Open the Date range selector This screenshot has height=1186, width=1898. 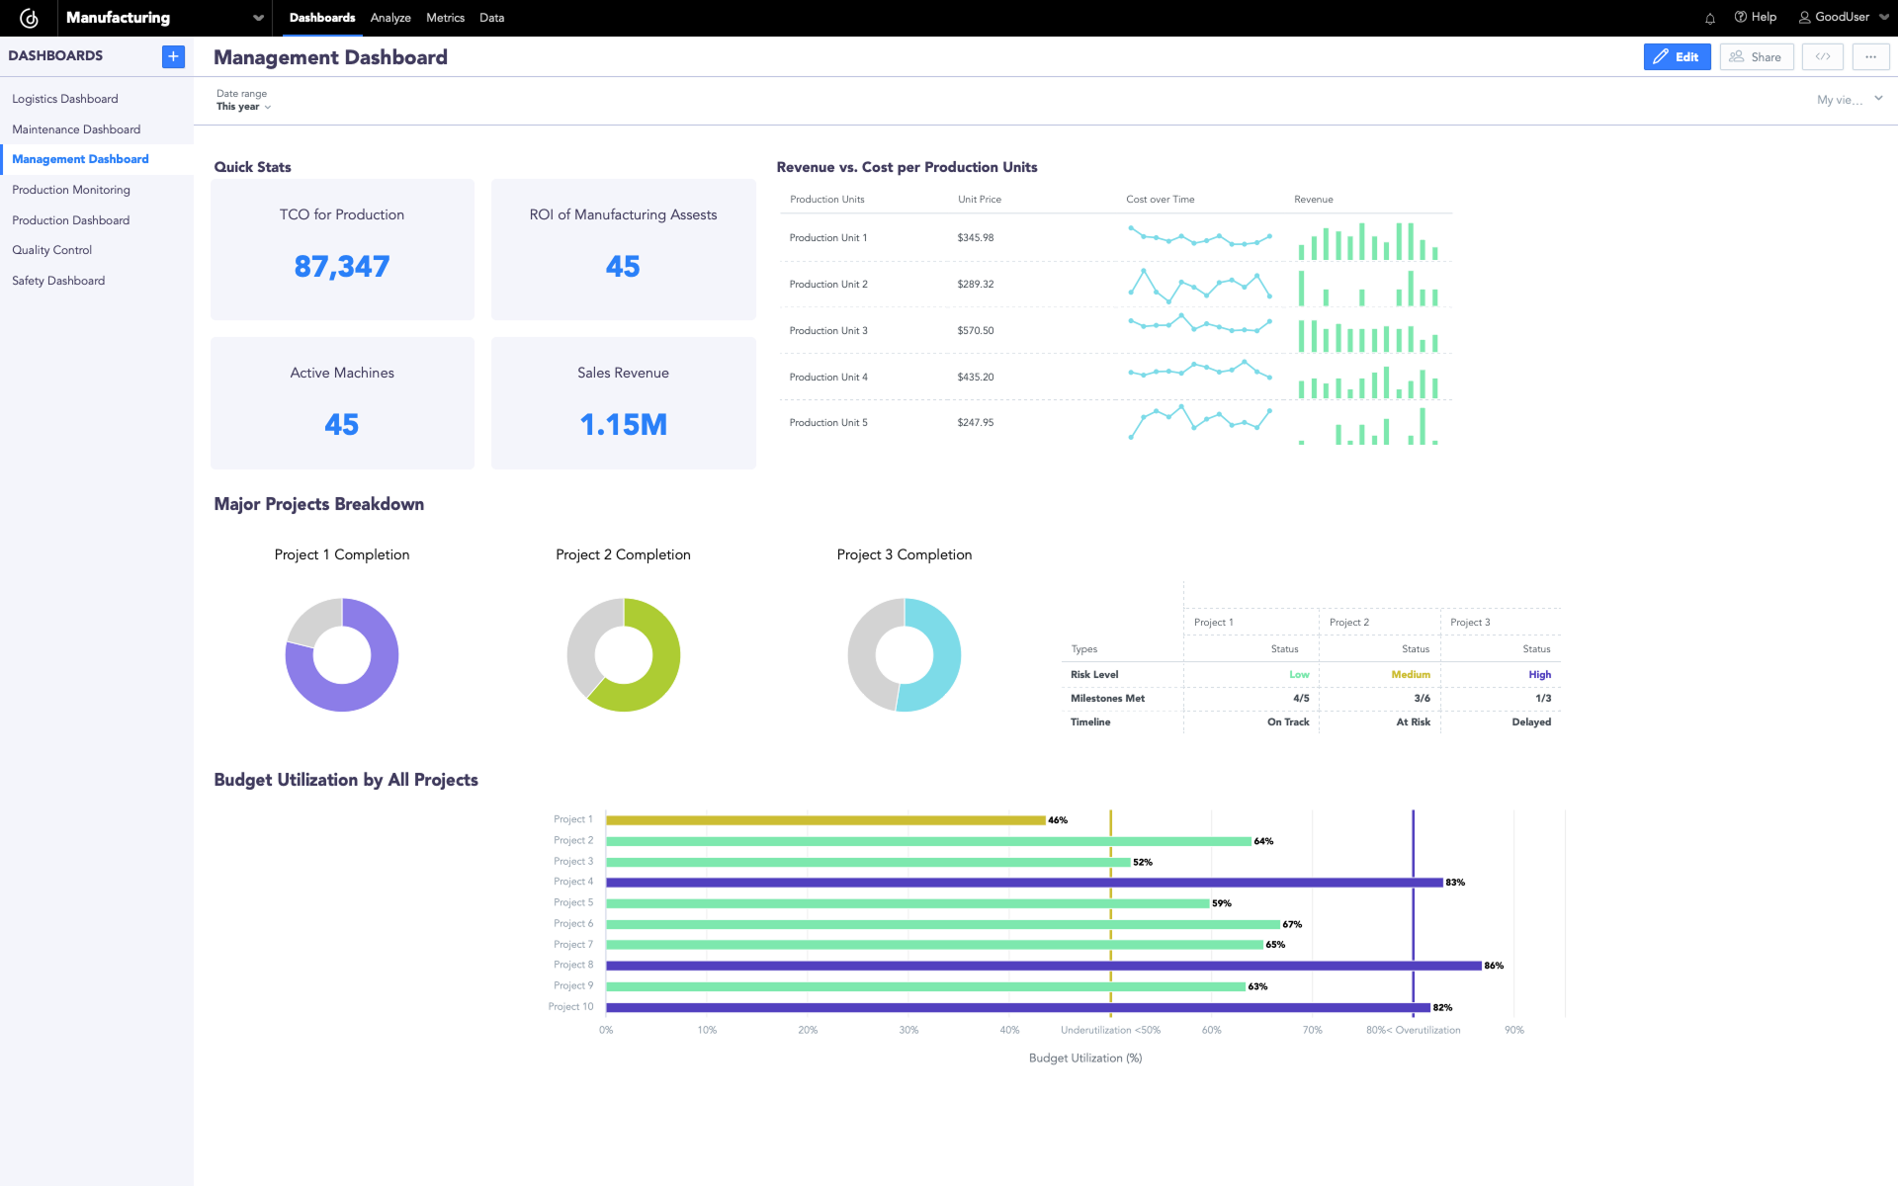click(243, 106)
